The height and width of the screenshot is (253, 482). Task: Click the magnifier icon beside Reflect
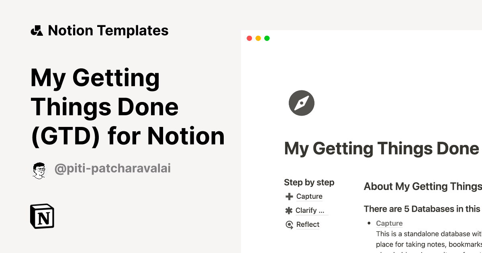click(x=288, y=224)
